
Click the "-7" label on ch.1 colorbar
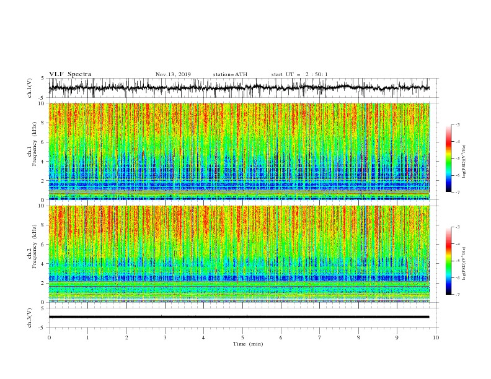click(x=458, y=192)
